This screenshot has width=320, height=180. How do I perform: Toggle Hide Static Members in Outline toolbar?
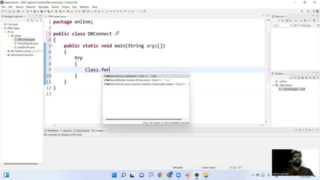[306, 78]
